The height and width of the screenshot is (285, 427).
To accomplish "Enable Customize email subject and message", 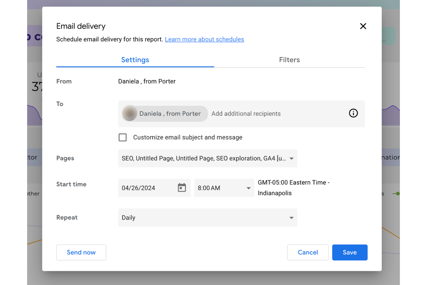I will 123,137.
